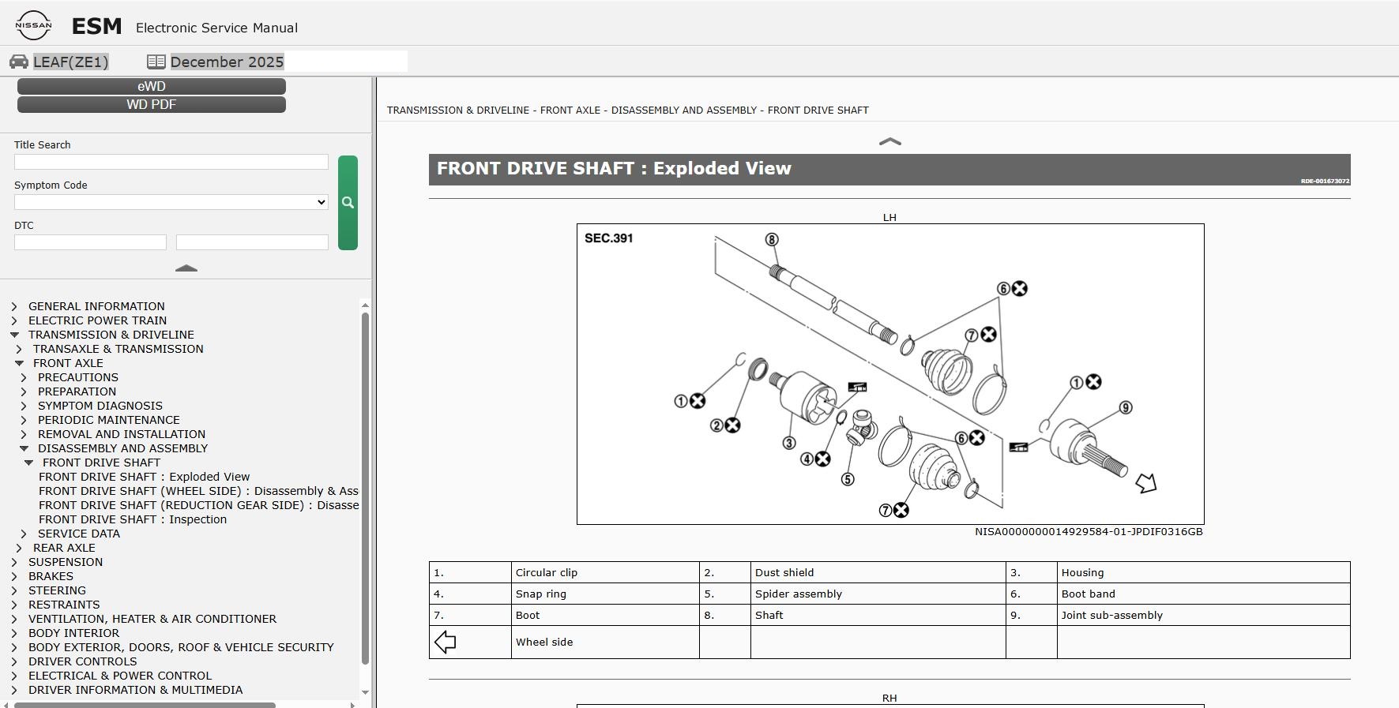Click the vertical splitter between panels

pos(374,392)
